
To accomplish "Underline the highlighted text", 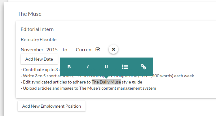I will click(x=106, y=67).
